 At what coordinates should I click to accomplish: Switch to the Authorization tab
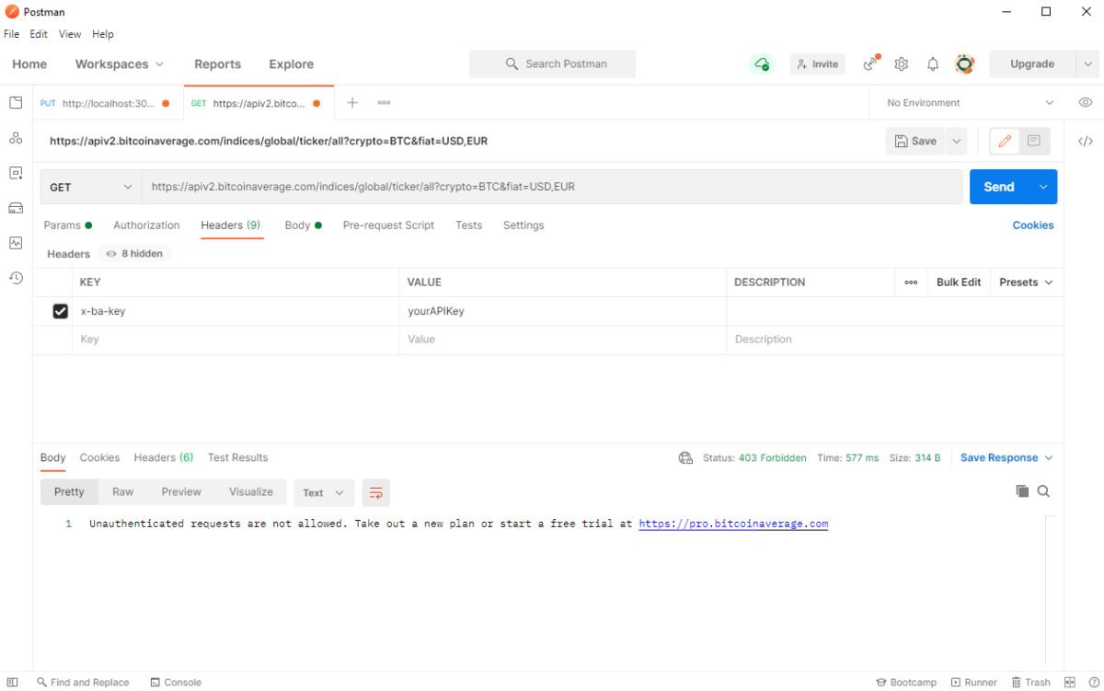(146, 225)
